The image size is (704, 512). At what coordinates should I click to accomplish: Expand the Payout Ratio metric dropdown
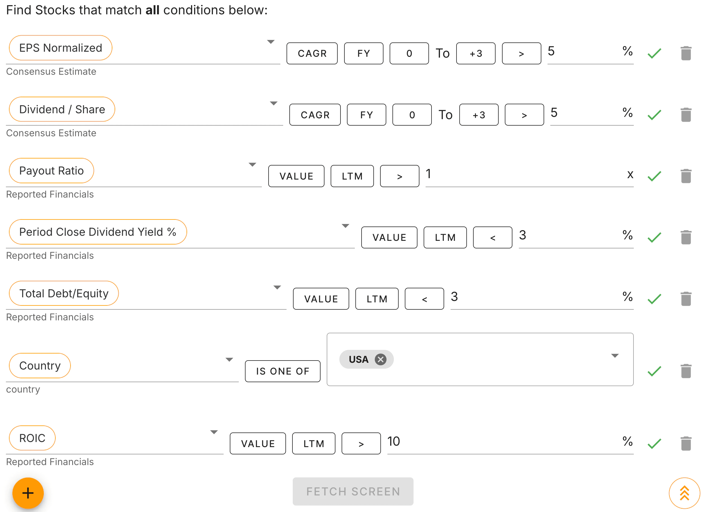point(252,165)
